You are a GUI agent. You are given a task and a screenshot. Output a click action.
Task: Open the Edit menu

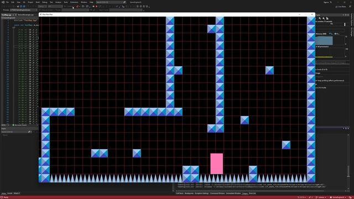(13, 2)
